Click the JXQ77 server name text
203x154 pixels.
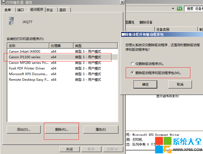pos(27,22)
